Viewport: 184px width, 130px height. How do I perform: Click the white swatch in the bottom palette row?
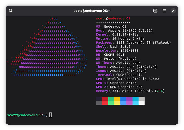point(142,103)
